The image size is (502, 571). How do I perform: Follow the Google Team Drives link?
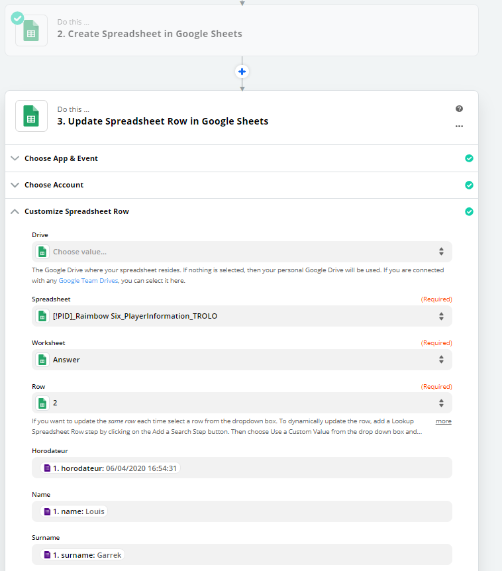click(x=88, y=281)
